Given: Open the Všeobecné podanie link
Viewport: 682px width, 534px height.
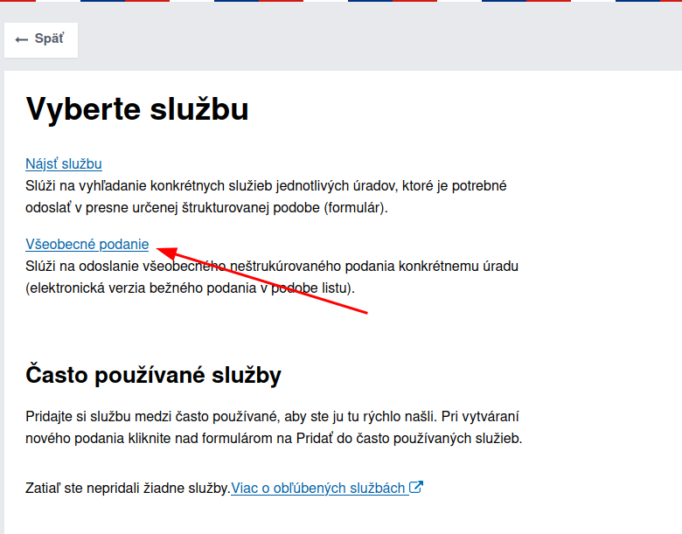Looking at the screenshot, I should [87, 244].
